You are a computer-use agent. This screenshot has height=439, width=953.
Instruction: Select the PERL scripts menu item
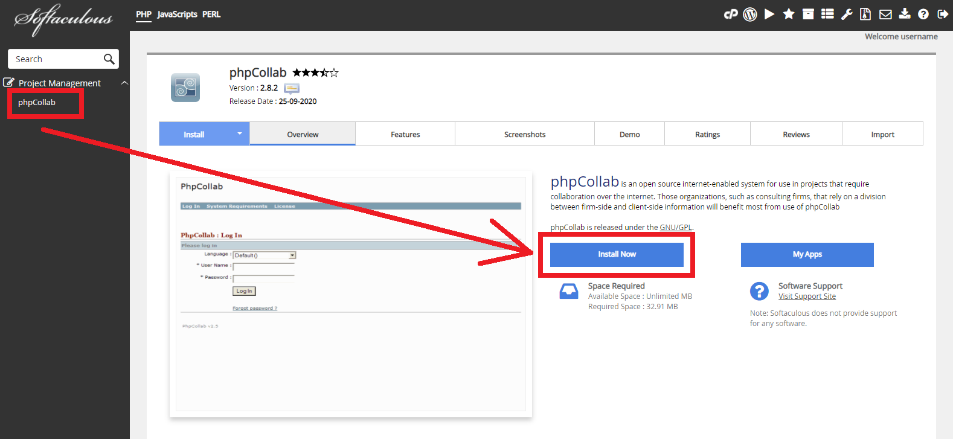tap(211, 14)
